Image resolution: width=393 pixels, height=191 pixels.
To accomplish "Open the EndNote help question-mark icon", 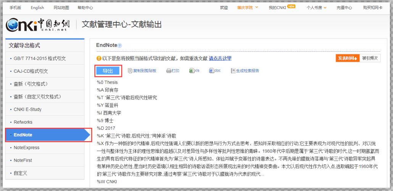I will pyautogui.click(x=119, y=46).
